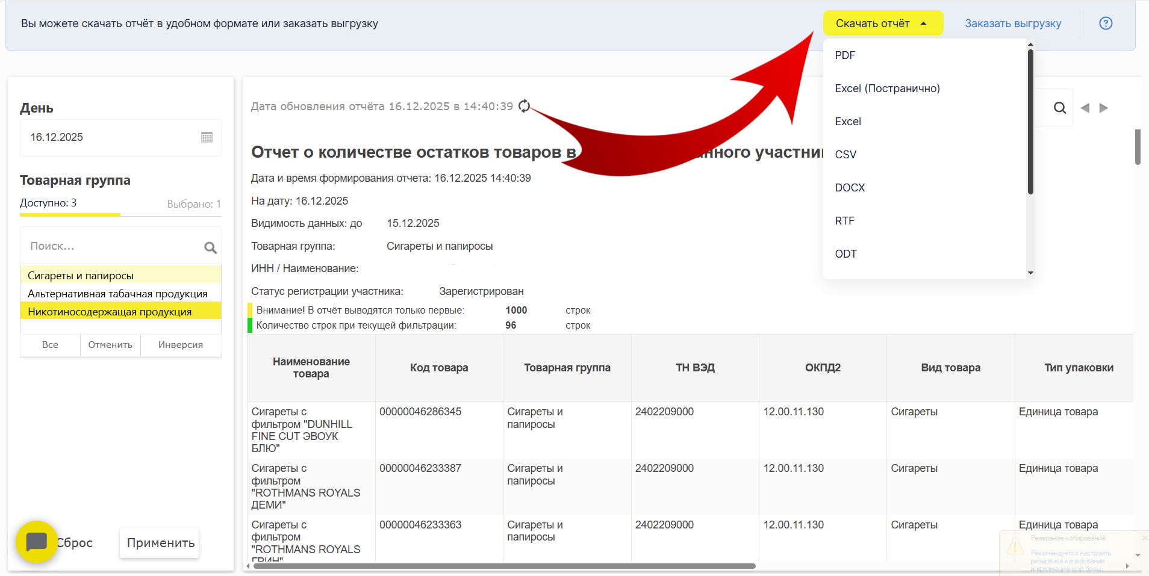Click the Применить button
The height and width of the screenshot is (576, 1149).
click(160, 543)
